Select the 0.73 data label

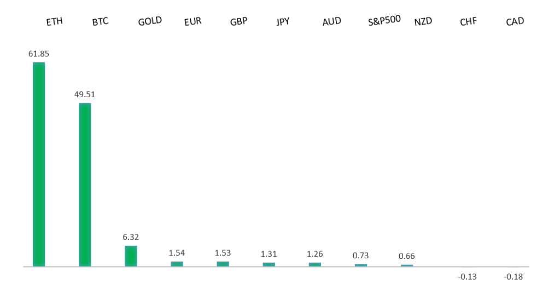tap(360, 256)
